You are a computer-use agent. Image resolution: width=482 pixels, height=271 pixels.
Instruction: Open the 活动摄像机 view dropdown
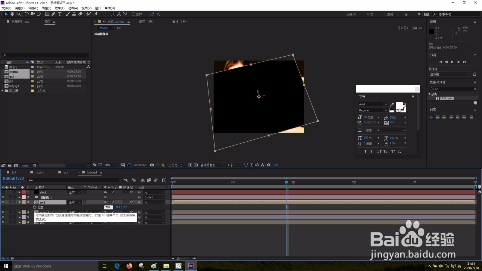(212, 165)
